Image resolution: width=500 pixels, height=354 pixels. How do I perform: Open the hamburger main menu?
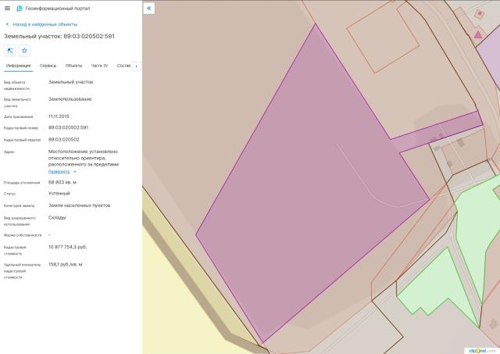(7, 8)
